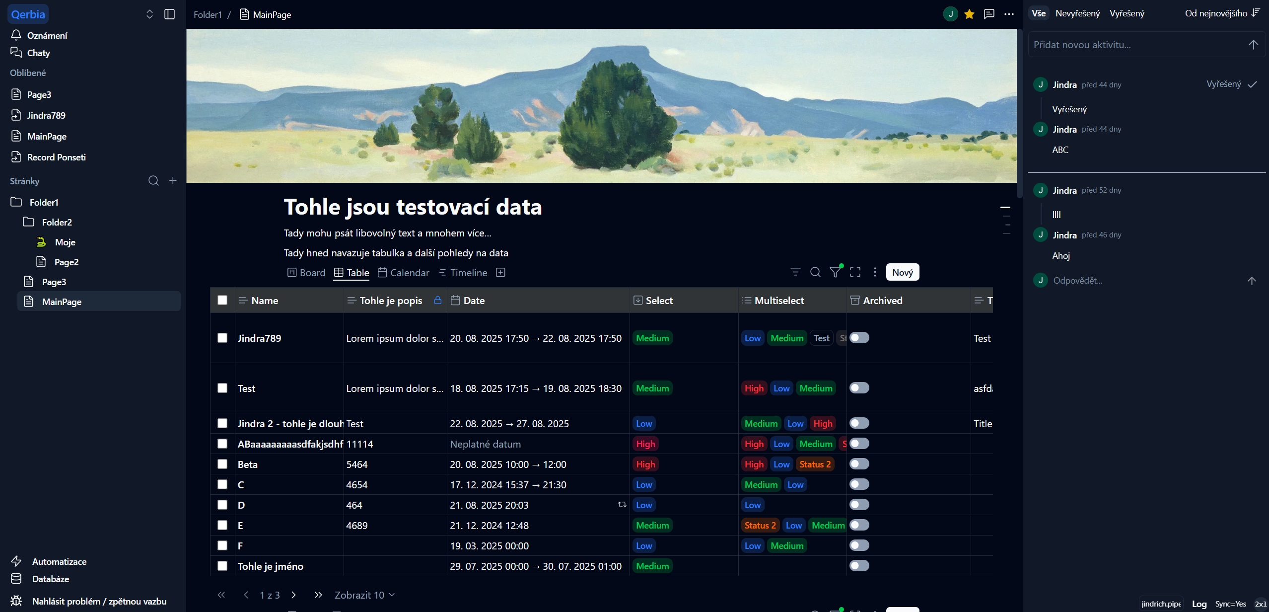Open the Date column header menu
The image size is (1269, 612).
pyautogui.click(x=538, y=301)
